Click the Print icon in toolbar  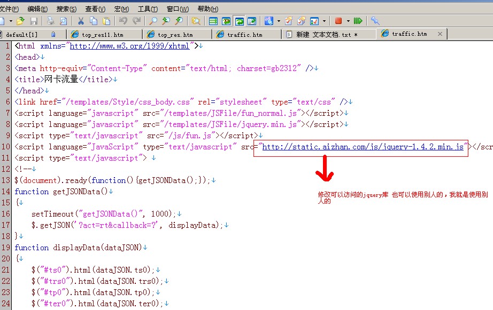pos(50,21)
